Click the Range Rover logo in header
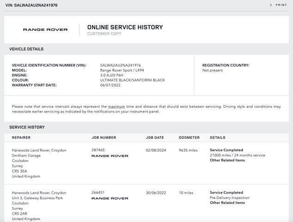Image resolution: width=293 pixels, height=222 pixels. click(x=45, y=30)
